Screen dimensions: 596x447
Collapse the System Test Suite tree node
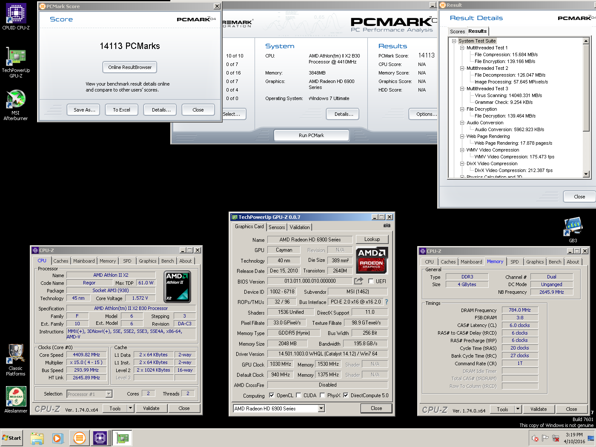pyautogui.click(x=454, y=41)
